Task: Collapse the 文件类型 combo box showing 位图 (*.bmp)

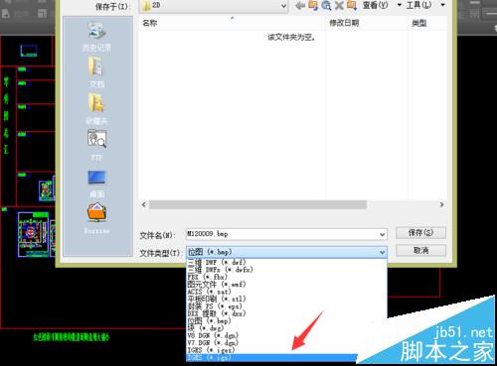Action: tap(286, 252)
